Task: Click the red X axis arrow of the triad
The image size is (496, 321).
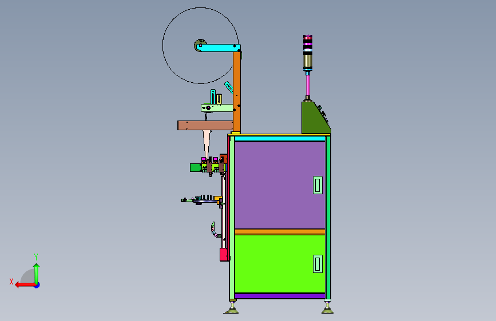Action: [25, 285]
